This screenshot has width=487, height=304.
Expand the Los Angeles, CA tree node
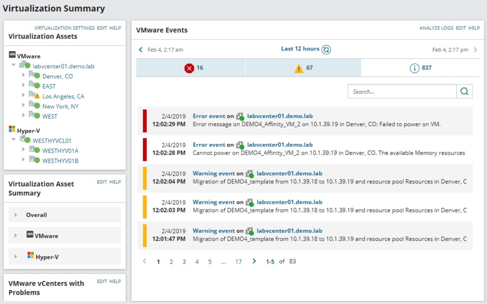click(x=23, y=95)
